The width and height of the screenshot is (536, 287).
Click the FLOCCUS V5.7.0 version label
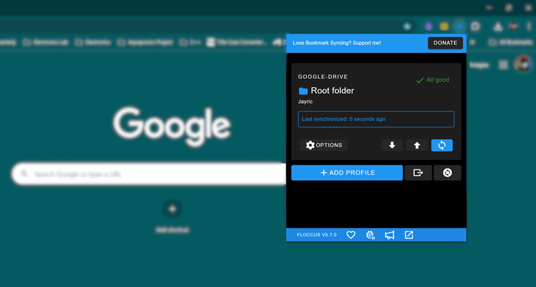(x=317, y=235)
